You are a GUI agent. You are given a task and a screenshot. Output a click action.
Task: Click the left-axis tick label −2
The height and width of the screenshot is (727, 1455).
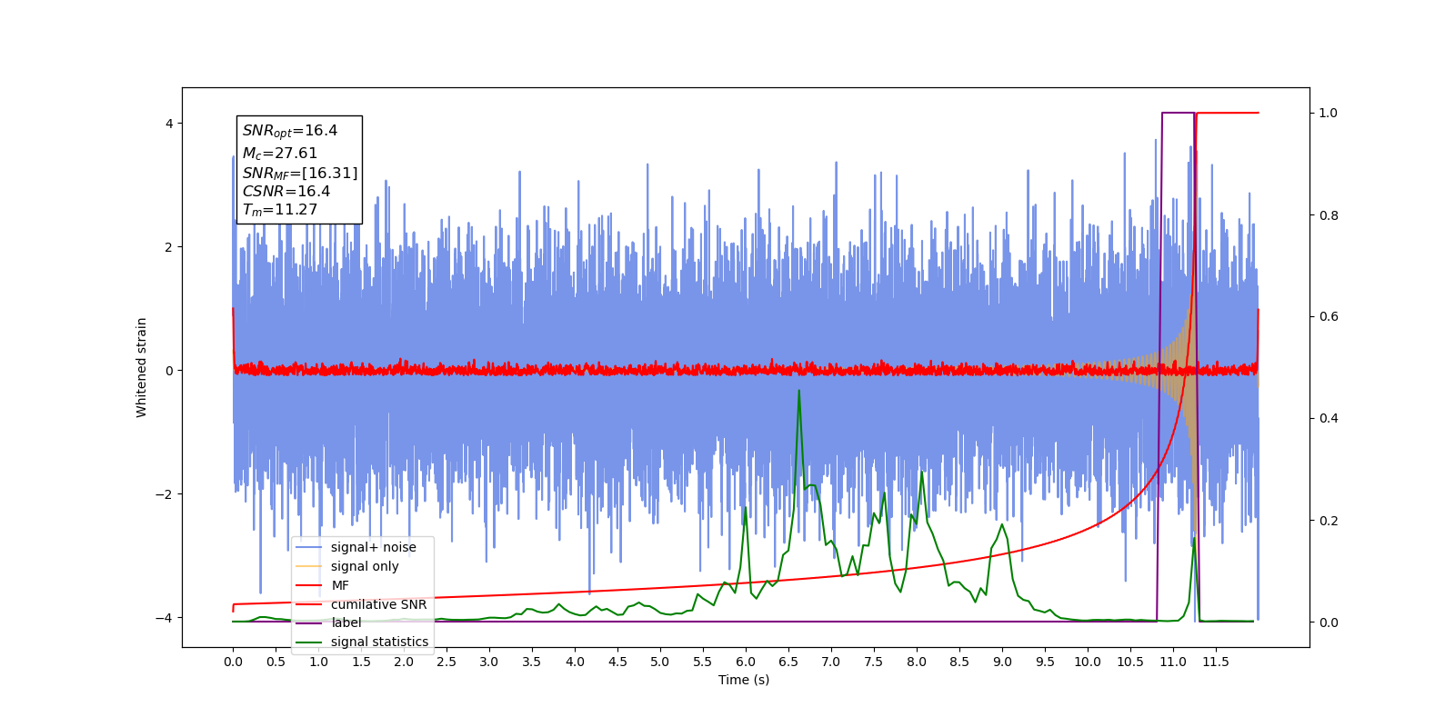[163, 494]
